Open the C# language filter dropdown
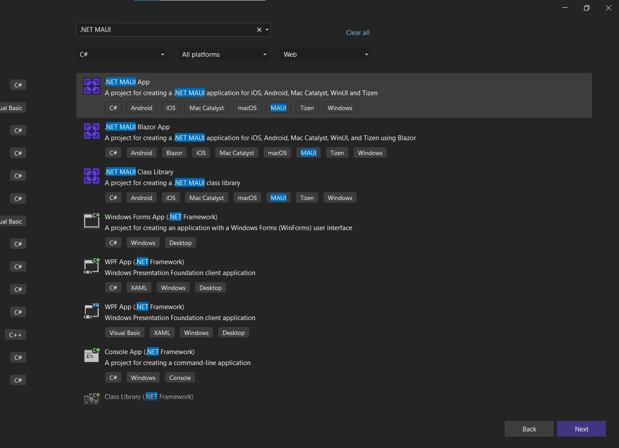 click(121, 55)
